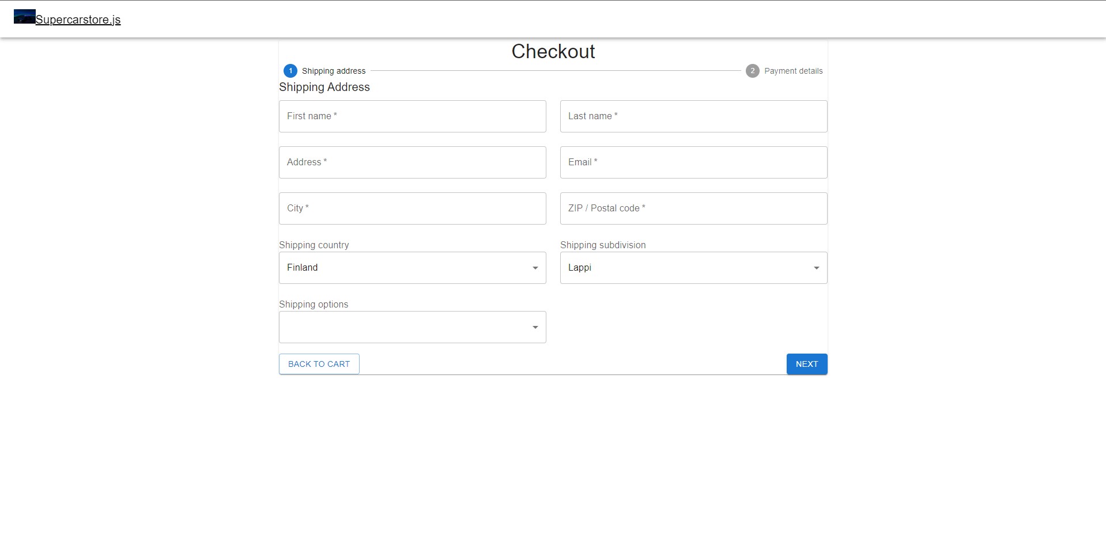Click the Supercarstore.js logo image
Viewport: 1106px width, 535px height.
[x=24, y=17]
